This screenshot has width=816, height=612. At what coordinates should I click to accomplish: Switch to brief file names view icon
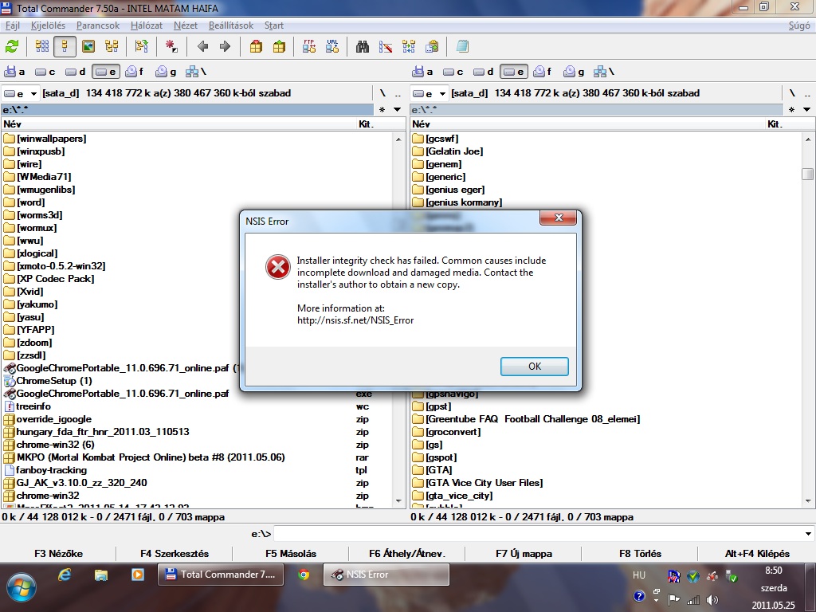point(42,47)
